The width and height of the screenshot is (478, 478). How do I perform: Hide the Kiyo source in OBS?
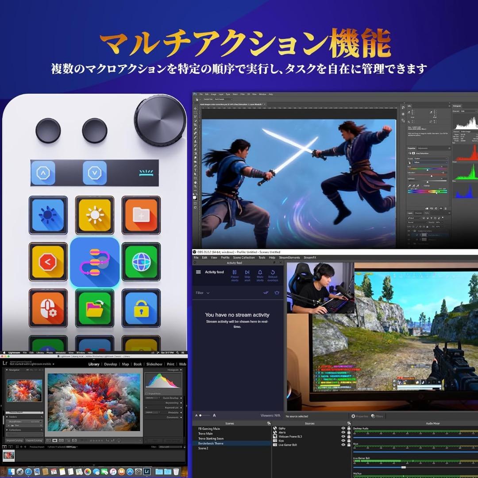click(x=343, y=440)
